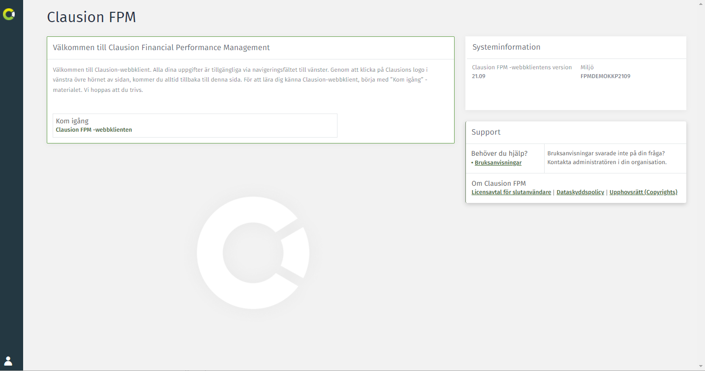705x371 pixels.
Task: Click the Behöver du hjälp? text
Action: 499,153
